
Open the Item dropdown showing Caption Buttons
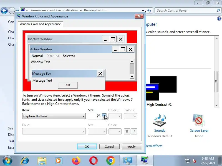click(x=54, y=116)
